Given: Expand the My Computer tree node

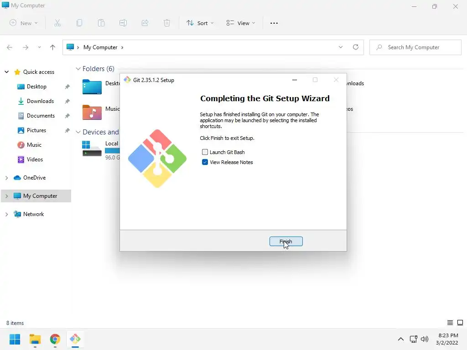Looking at the screenshot, I should tap(6, 196).
